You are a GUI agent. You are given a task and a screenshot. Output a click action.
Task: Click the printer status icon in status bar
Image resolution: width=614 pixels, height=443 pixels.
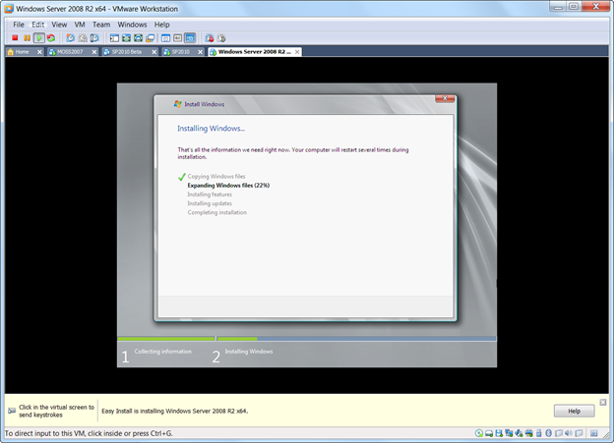click(528, 433)
